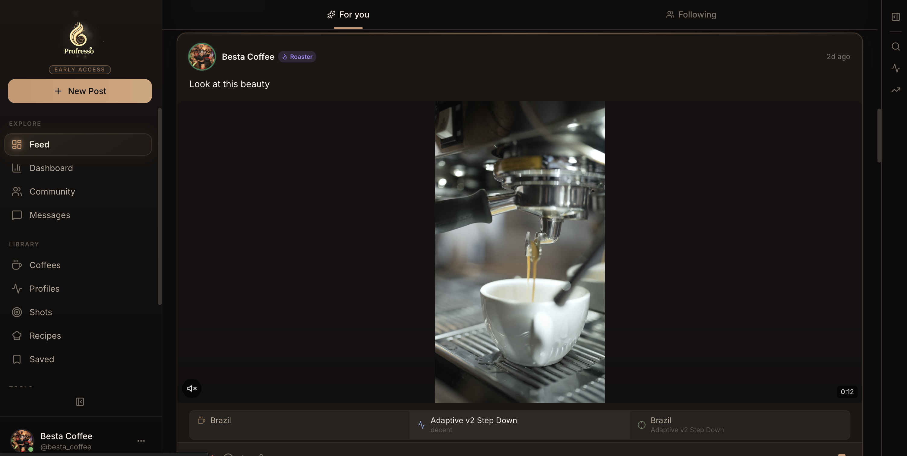Open Besta Coffee's profile name link

(248, 57)
